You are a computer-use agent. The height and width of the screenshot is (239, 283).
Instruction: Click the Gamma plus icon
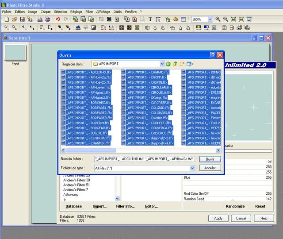click(x=50, y=27)
